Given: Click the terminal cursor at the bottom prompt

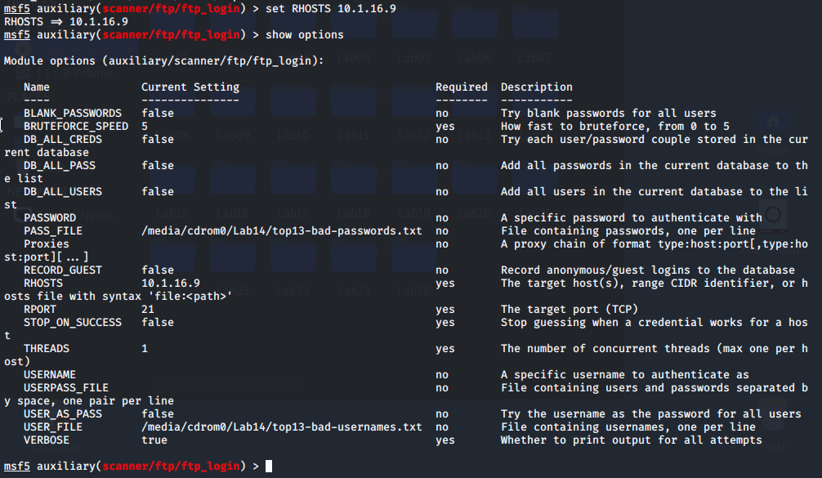Looking at the screenshot, I should coord(268,466).
